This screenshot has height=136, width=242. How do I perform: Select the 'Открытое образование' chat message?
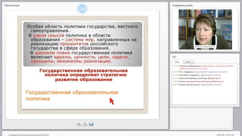[x=203, y=67]
